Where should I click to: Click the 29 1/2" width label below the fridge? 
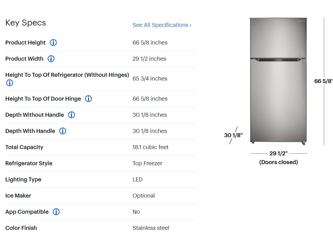pyautogui.click(x=278, y=153)
